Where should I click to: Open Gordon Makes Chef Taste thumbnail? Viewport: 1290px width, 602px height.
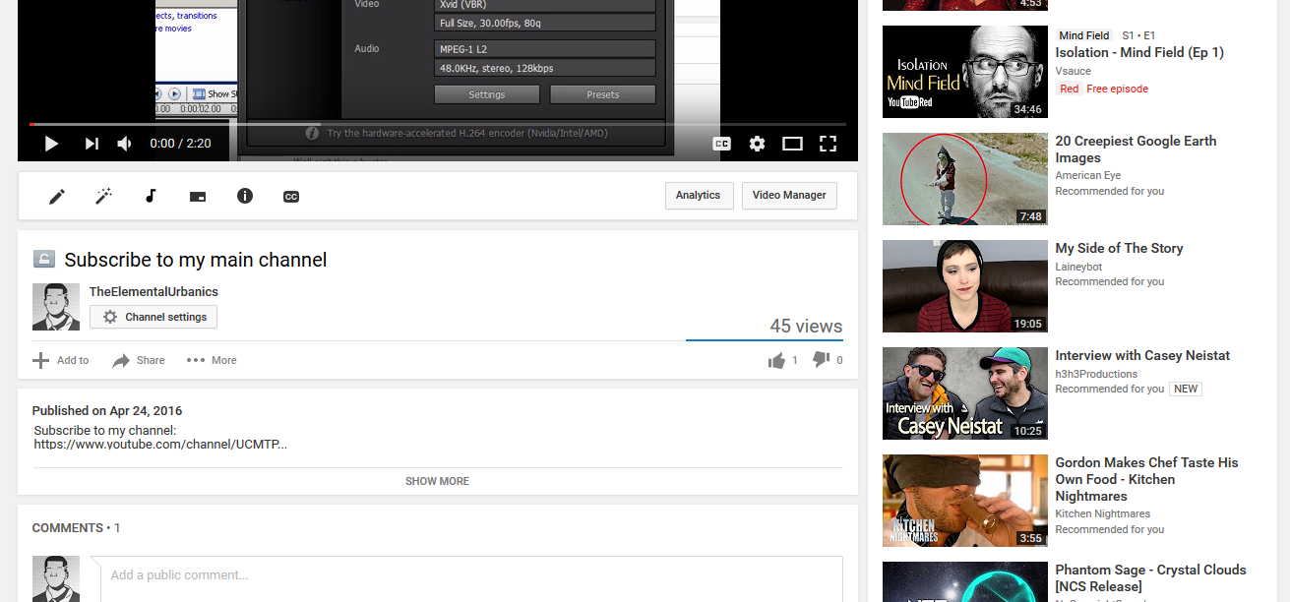tap(965, 501)
